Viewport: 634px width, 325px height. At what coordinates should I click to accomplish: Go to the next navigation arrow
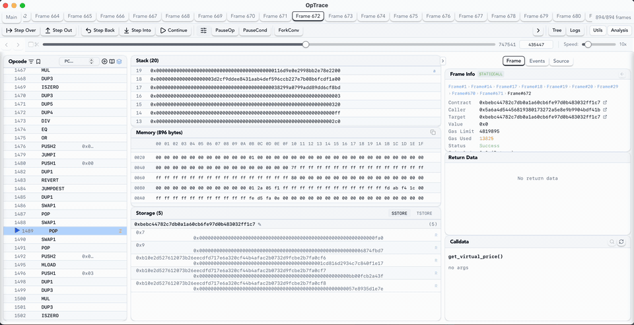coord(18,44)
